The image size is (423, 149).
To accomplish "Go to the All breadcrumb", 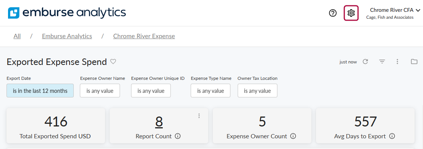I will click(x=17, y=36).
